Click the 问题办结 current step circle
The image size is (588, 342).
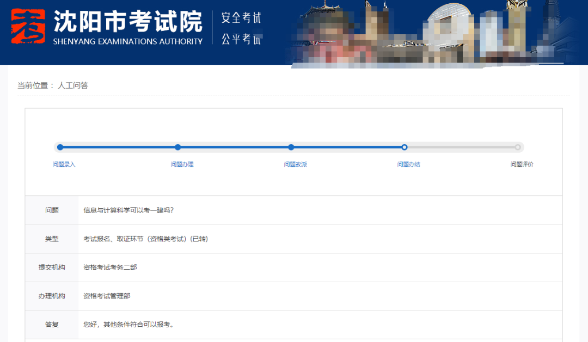[x=405, y=147]
